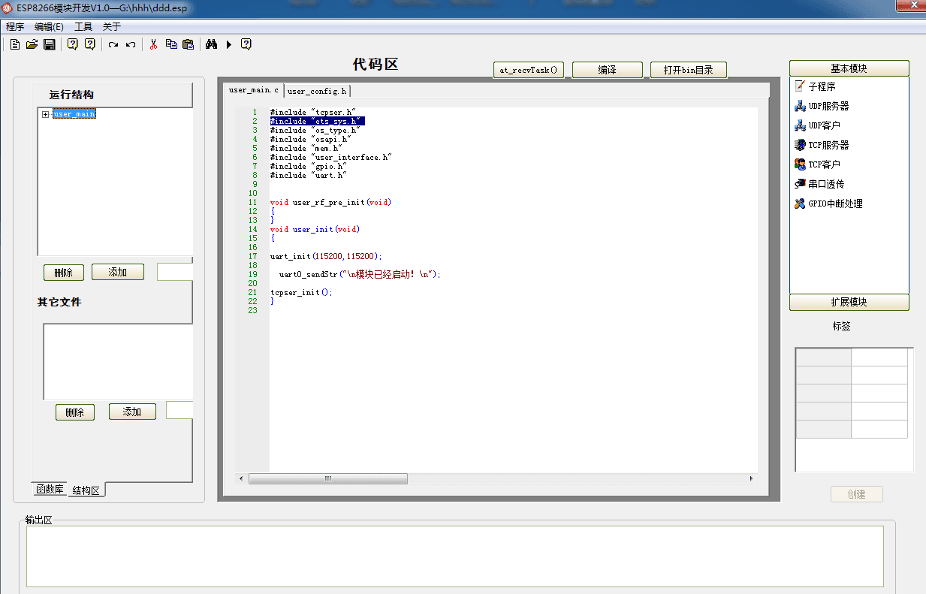Click the at_recvTask() button
Image resolution: width=926 pixels, height=594 pixels.
(x=529, y=70)
